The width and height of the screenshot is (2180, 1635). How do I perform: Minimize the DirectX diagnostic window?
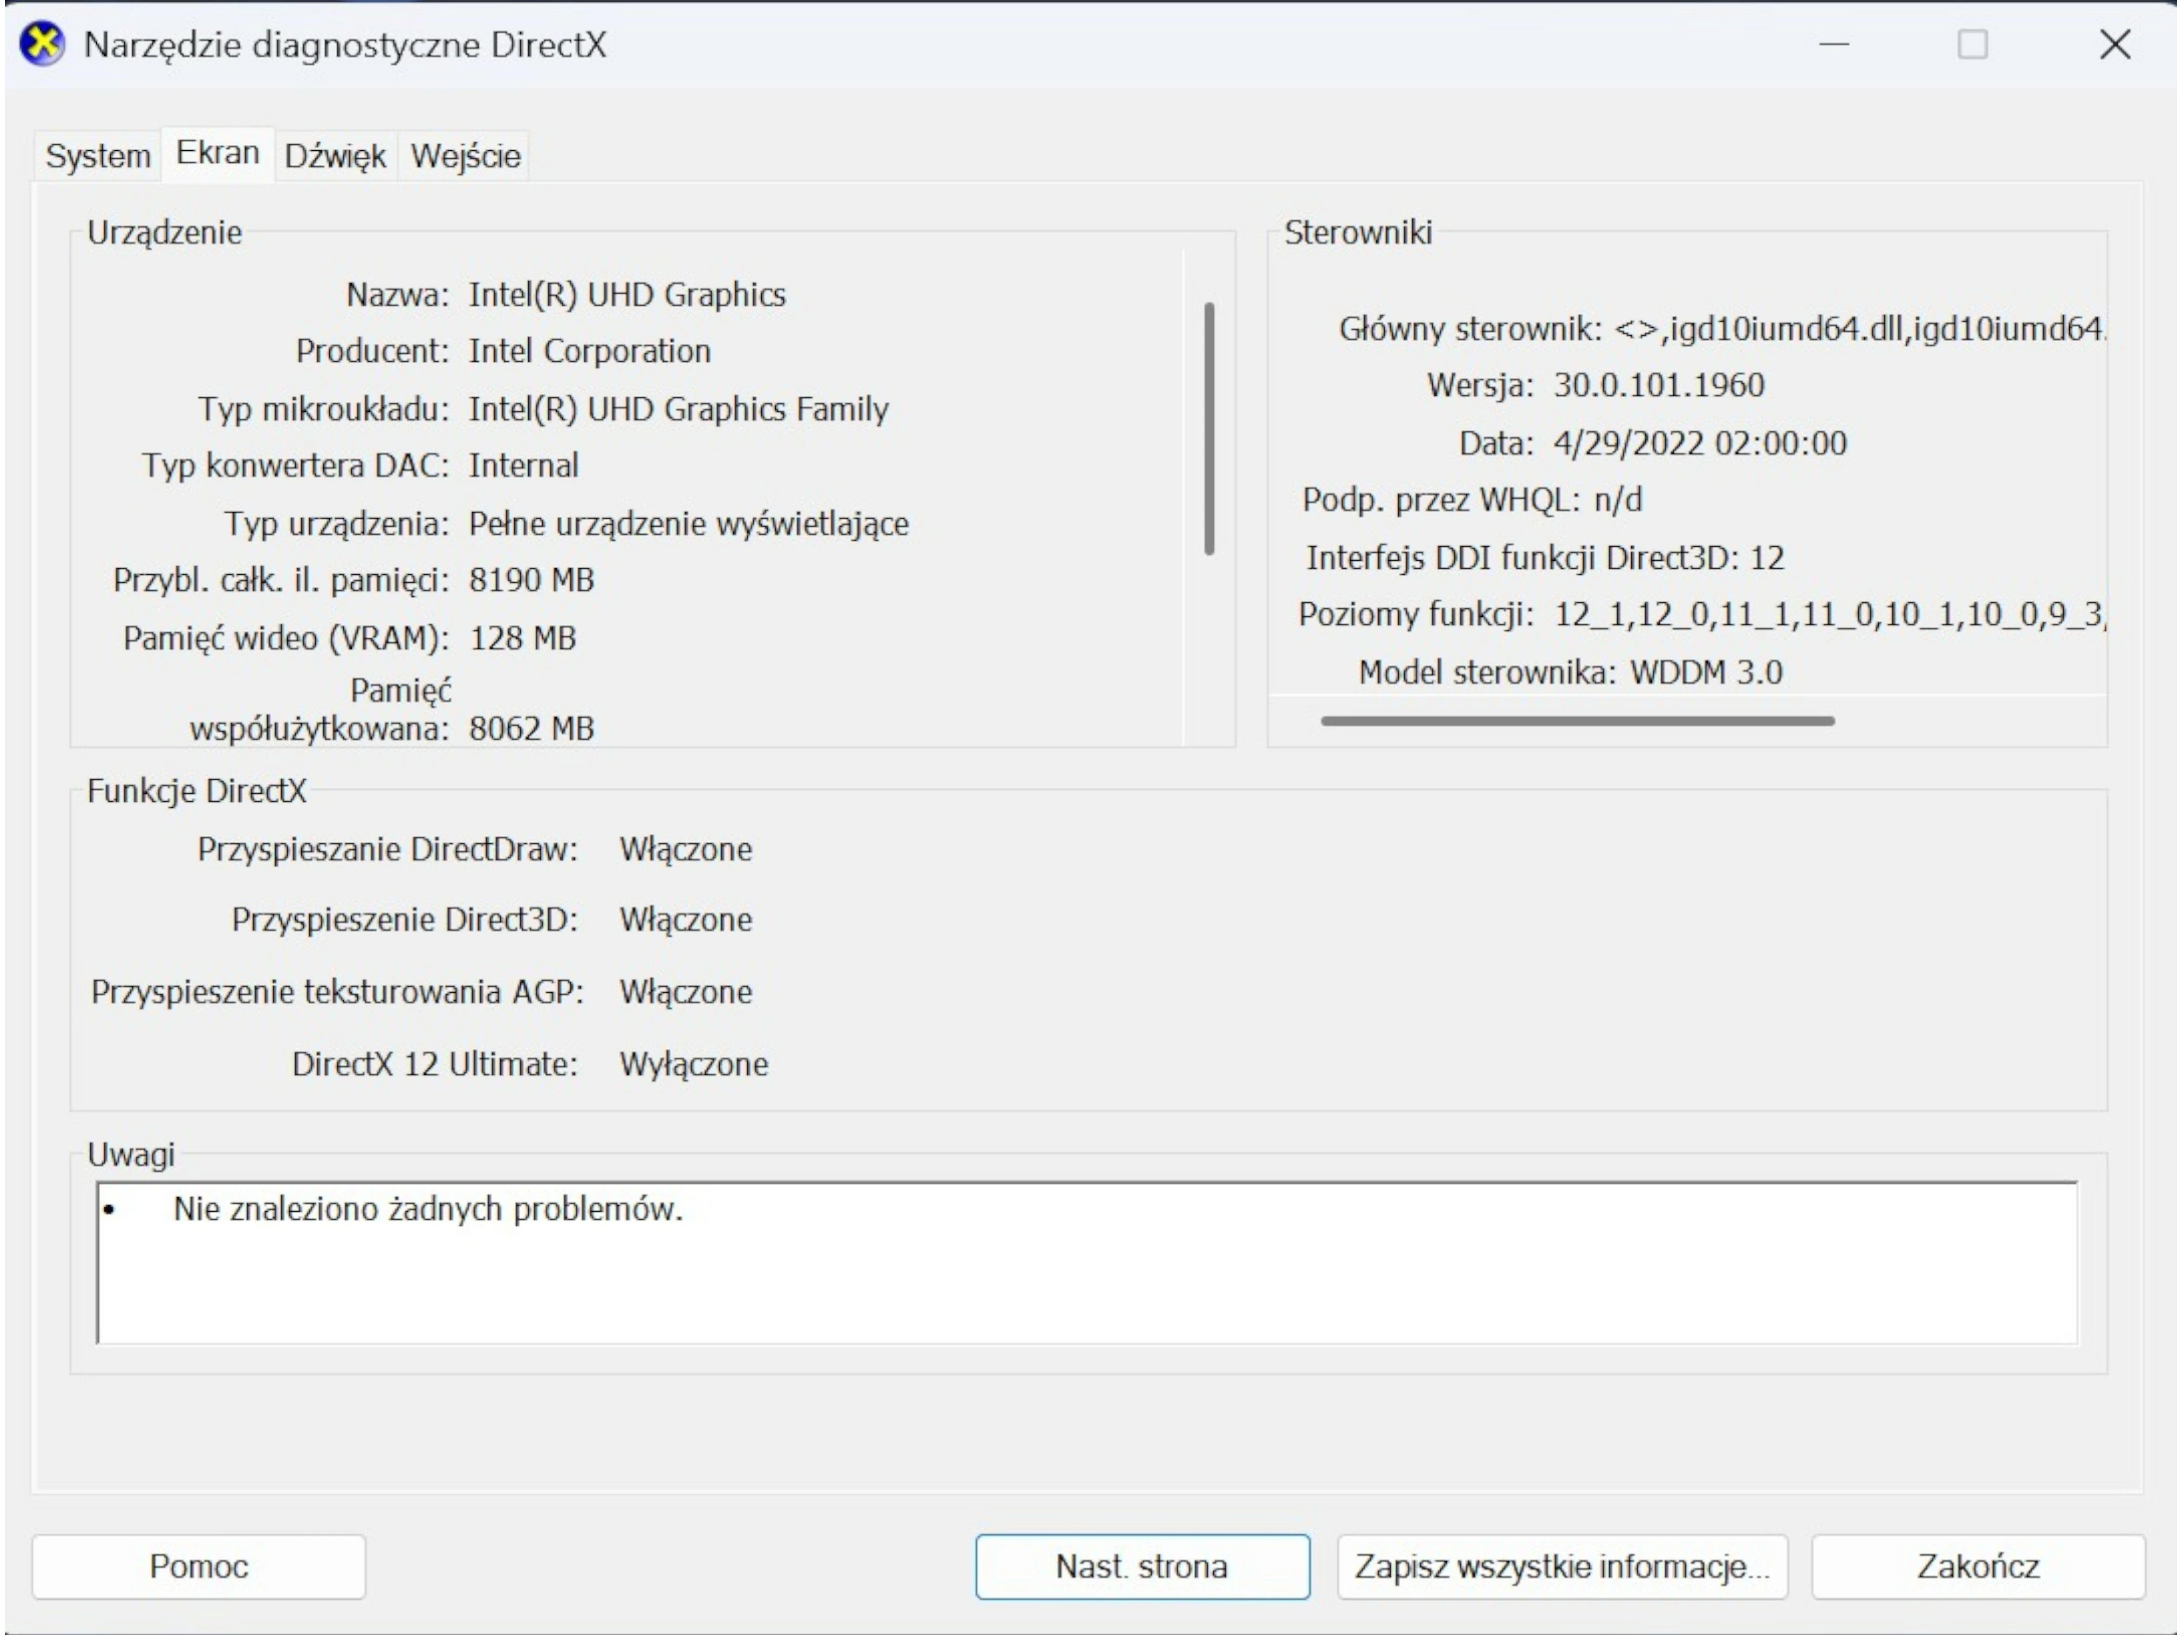pyautogui.click(x=1834, y=45)
